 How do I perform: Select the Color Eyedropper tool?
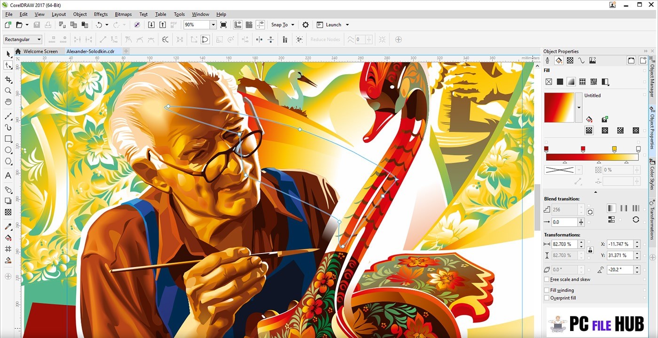click(x=8, y=227)
